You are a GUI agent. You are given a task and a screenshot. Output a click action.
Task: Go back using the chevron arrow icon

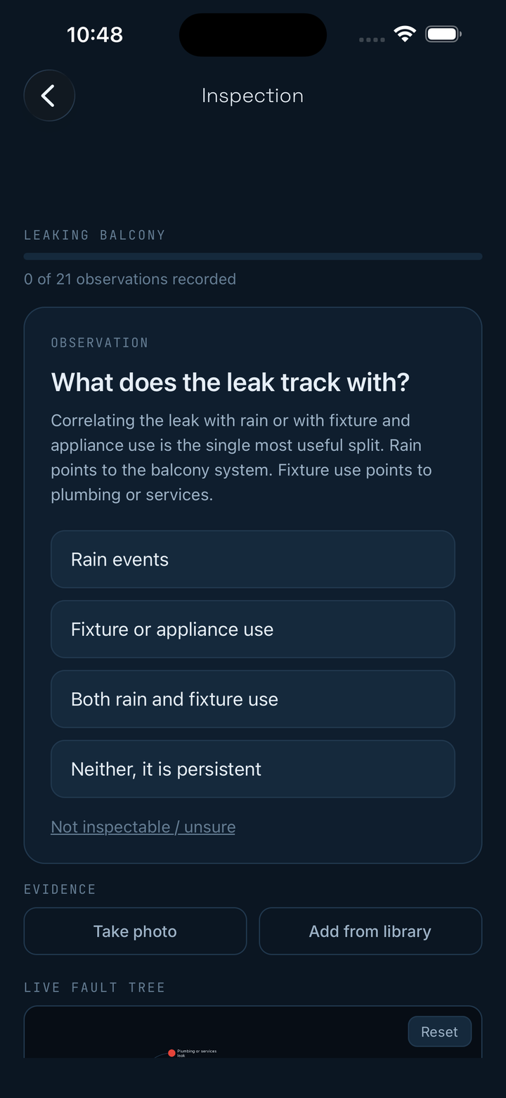[x=49, y=96]
